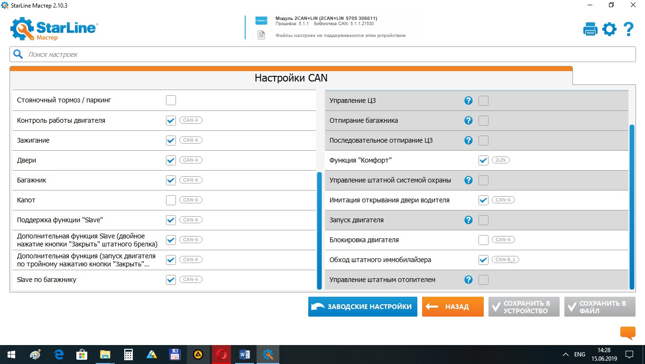
Task: Toggle double-press Закрыть Slave function checkbox
Action: [x=171, y=240]
